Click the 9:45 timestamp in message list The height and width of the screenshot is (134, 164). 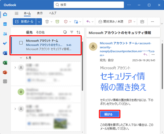click(69, 45)
